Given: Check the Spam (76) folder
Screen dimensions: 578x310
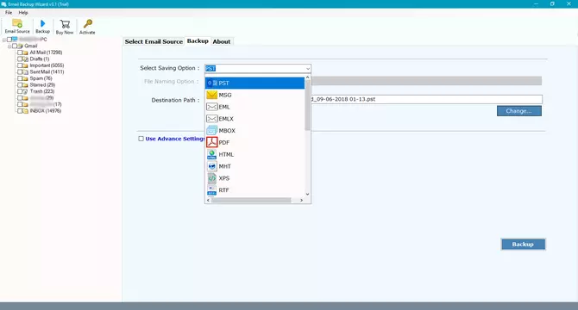Looking at the screenshot, I should click(x=20, y=78).
